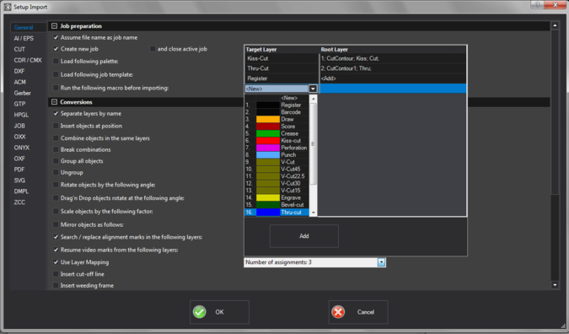The height and width of the screenshot is (334, 569).
Task: Open the CUT settings tab
Action: tap(19, 49)
